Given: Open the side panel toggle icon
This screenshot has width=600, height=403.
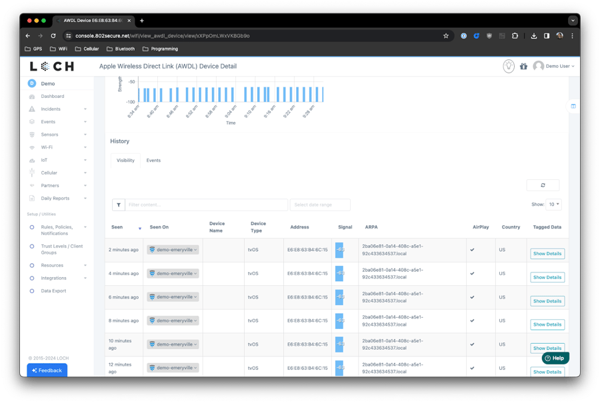Looking at the screenshot, I should (x=573, y=107).
